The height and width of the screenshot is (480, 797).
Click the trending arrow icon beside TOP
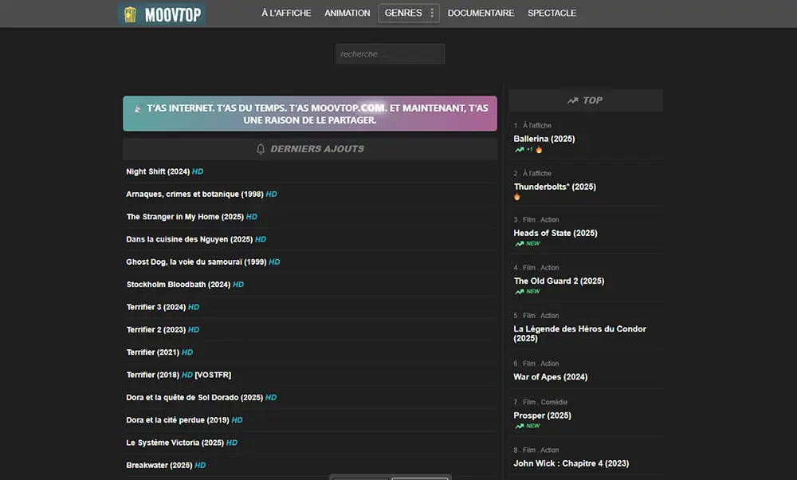[573, 100]
